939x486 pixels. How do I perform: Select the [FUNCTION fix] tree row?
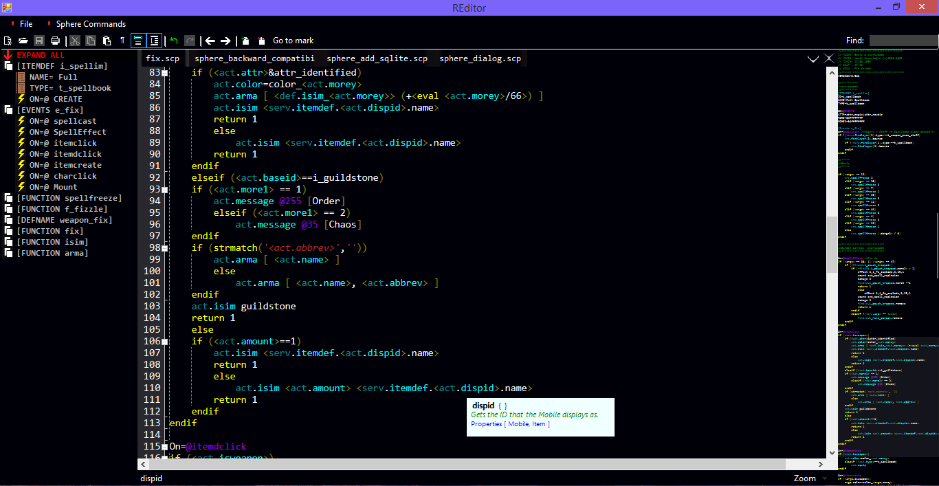tap(50, 231)
